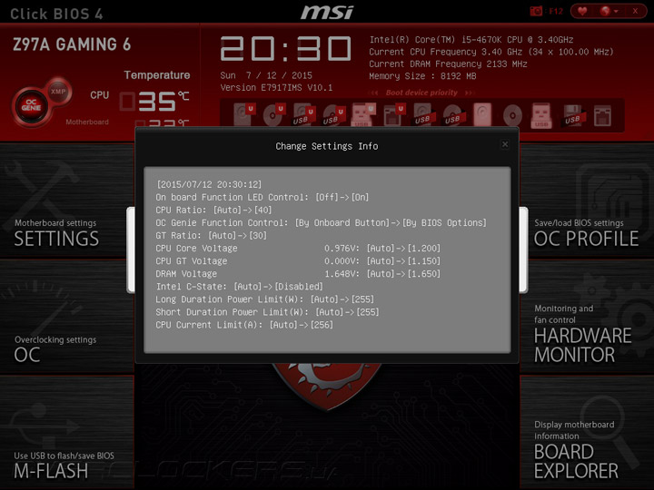Viewport: 654px width, 490px height.
Task: Open the M-FLASH BIOS flash menu
Action: click(x=66, y=433)
